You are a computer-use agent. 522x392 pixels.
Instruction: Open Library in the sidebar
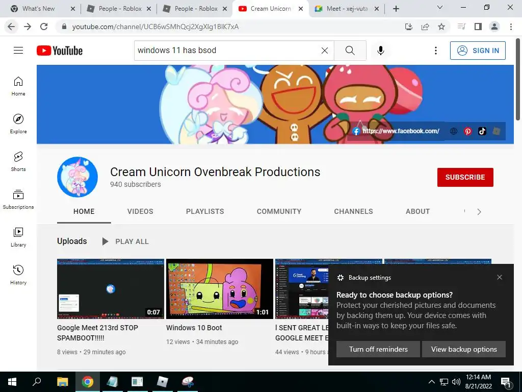[x=18, y=237]
